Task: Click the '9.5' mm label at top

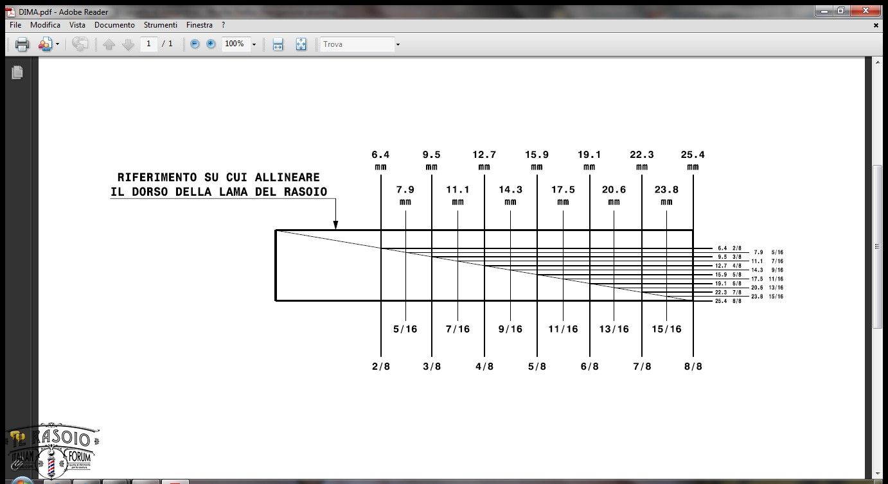Action: coord(431,155)
